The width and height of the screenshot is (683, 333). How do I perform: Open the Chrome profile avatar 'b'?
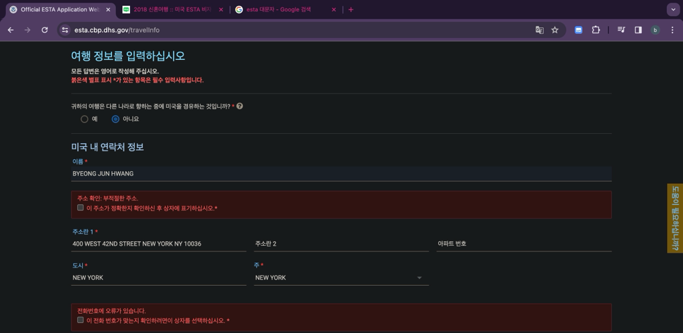tap(655, 30)
